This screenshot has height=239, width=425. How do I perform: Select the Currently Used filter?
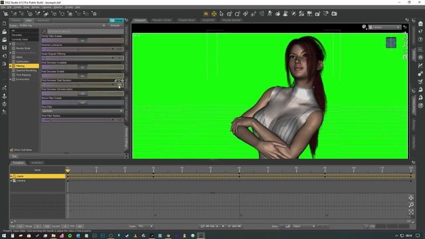pos(19,39)
